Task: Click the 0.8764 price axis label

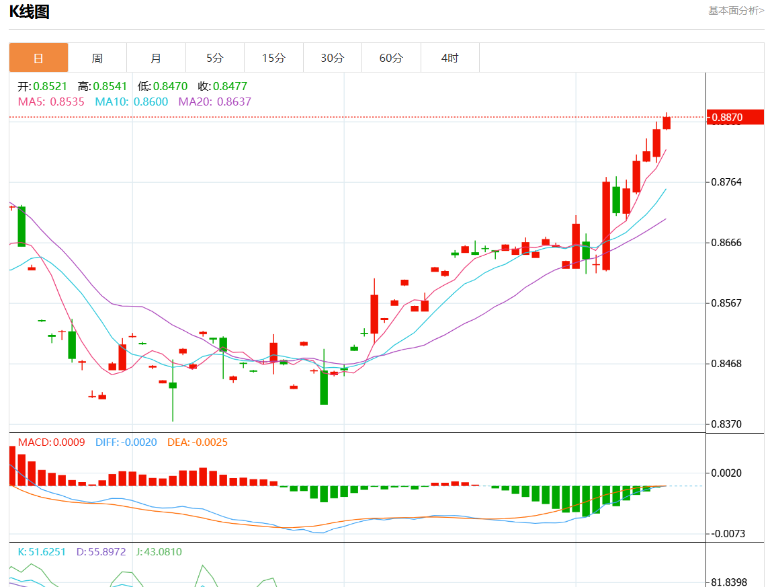Action: click(x=726, y=182)
